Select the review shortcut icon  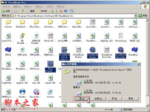50,92
